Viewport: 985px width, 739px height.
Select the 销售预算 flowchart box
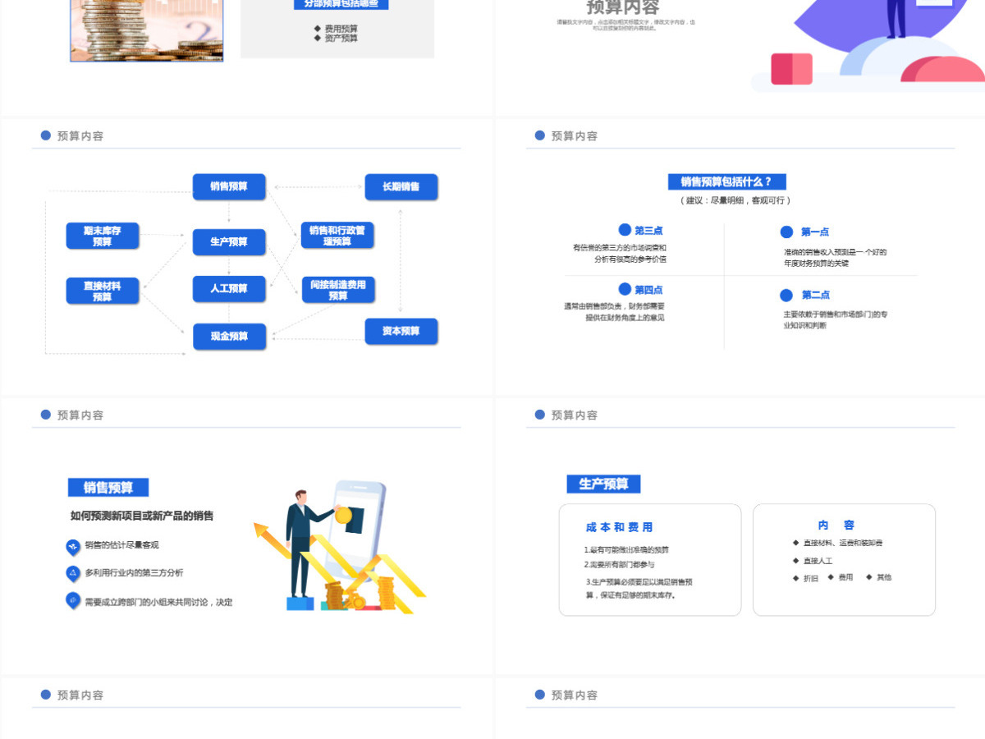coord(229,186)
